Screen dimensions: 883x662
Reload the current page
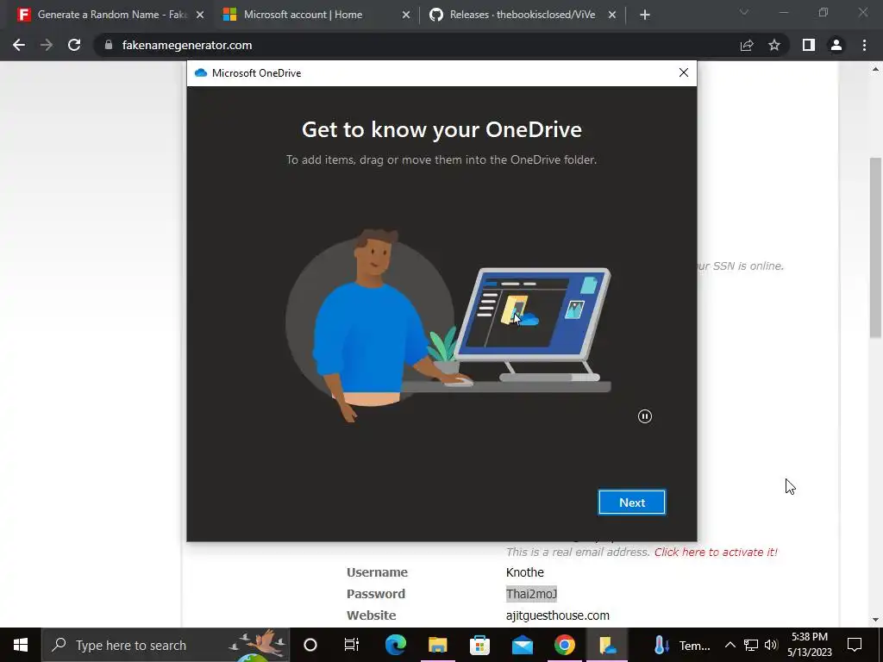coord(74,45)
